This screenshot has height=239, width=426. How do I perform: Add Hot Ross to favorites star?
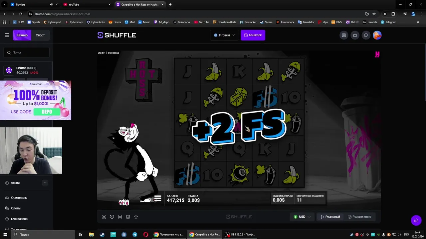[x=136, y=217]
